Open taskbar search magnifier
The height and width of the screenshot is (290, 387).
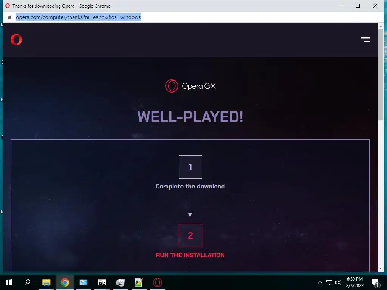pos(27,282)
